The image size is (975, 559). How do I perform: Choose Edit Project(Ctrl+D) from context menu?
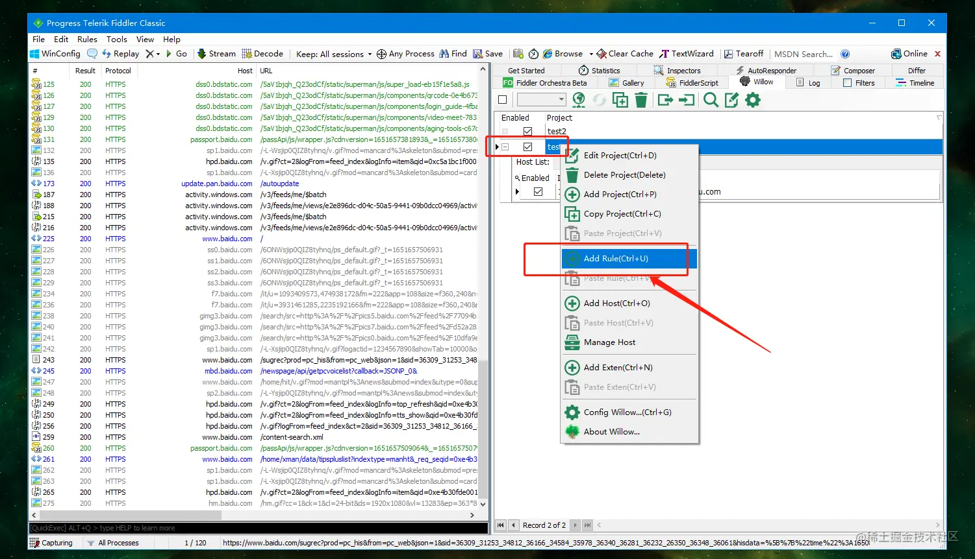click(x=629, y=156)
